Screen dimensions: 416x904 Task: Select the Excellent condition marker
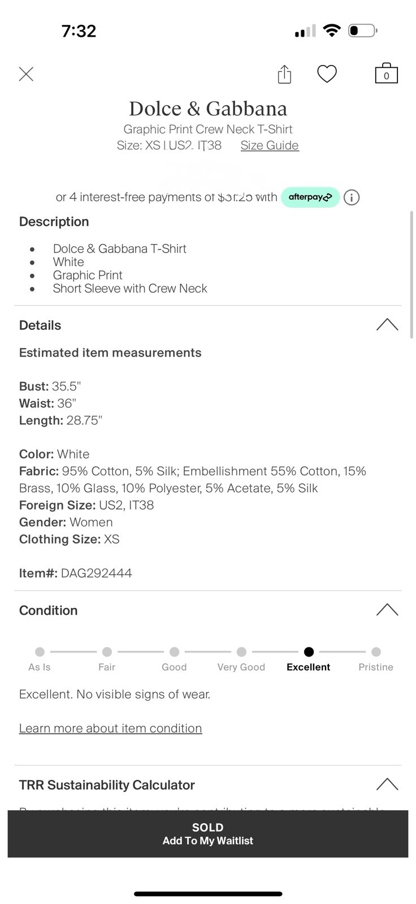point(309,651)
